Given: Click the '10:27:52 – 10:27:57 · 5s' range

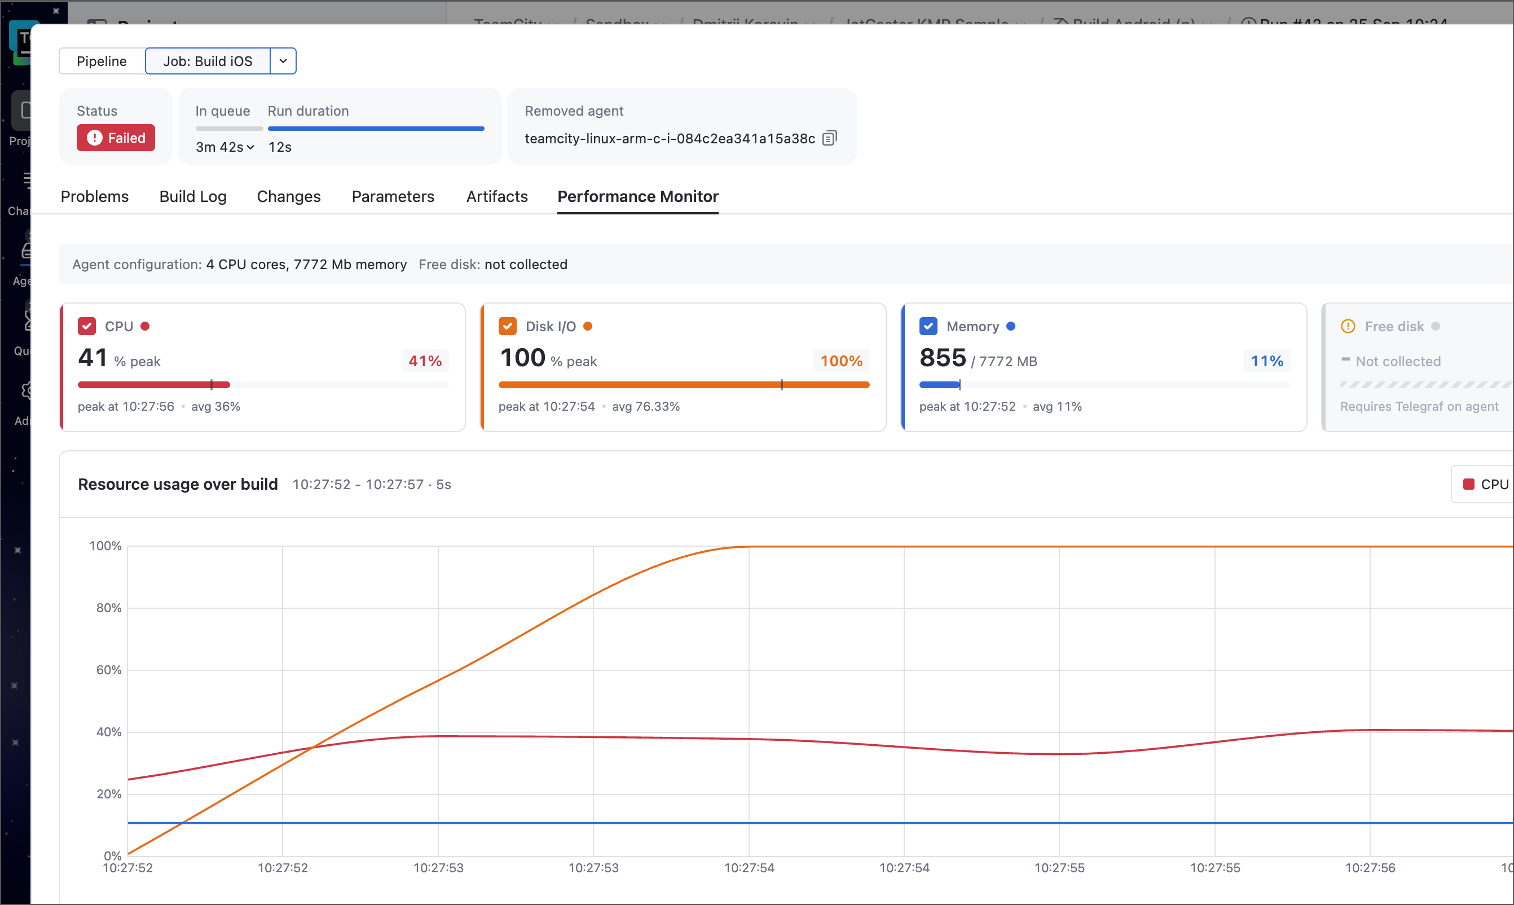Looking at the screenshot, I should click(x=371, y=484).
